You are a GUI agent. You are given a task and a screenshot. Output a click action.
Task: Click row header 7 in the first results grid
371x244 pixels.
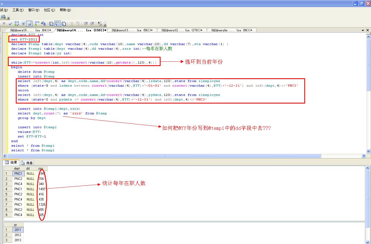[x=8, y=205]
